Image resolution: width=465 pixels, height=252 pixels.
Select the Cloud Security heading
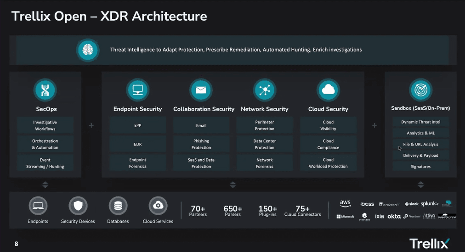coord(328,109)
